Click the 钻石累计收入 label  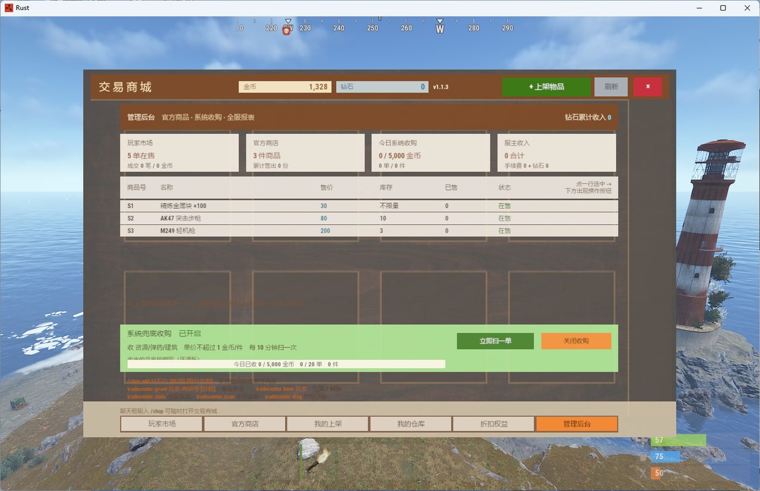[x=585, y=118]
